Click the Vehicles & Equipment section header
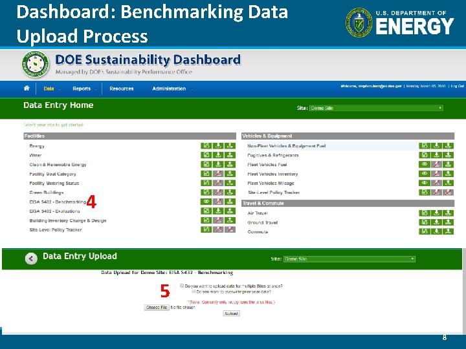466x349 pixels. (348, 136)
